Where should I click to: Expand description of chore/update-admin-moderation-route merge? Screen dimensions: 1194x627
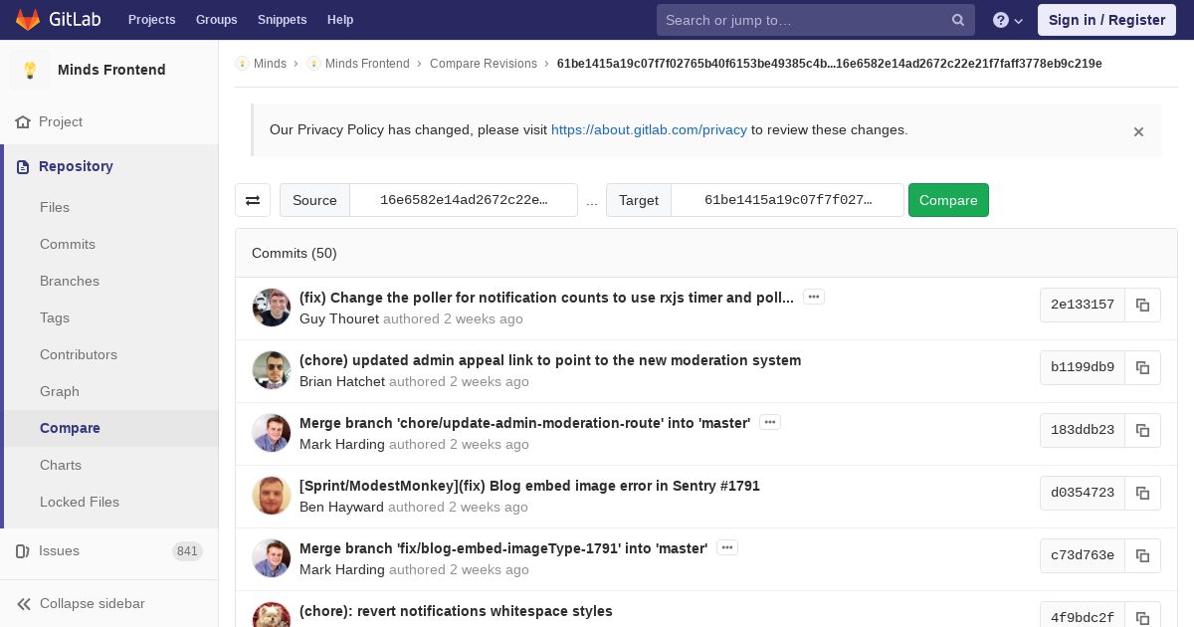pyautogui.click(x=770, y=422)
